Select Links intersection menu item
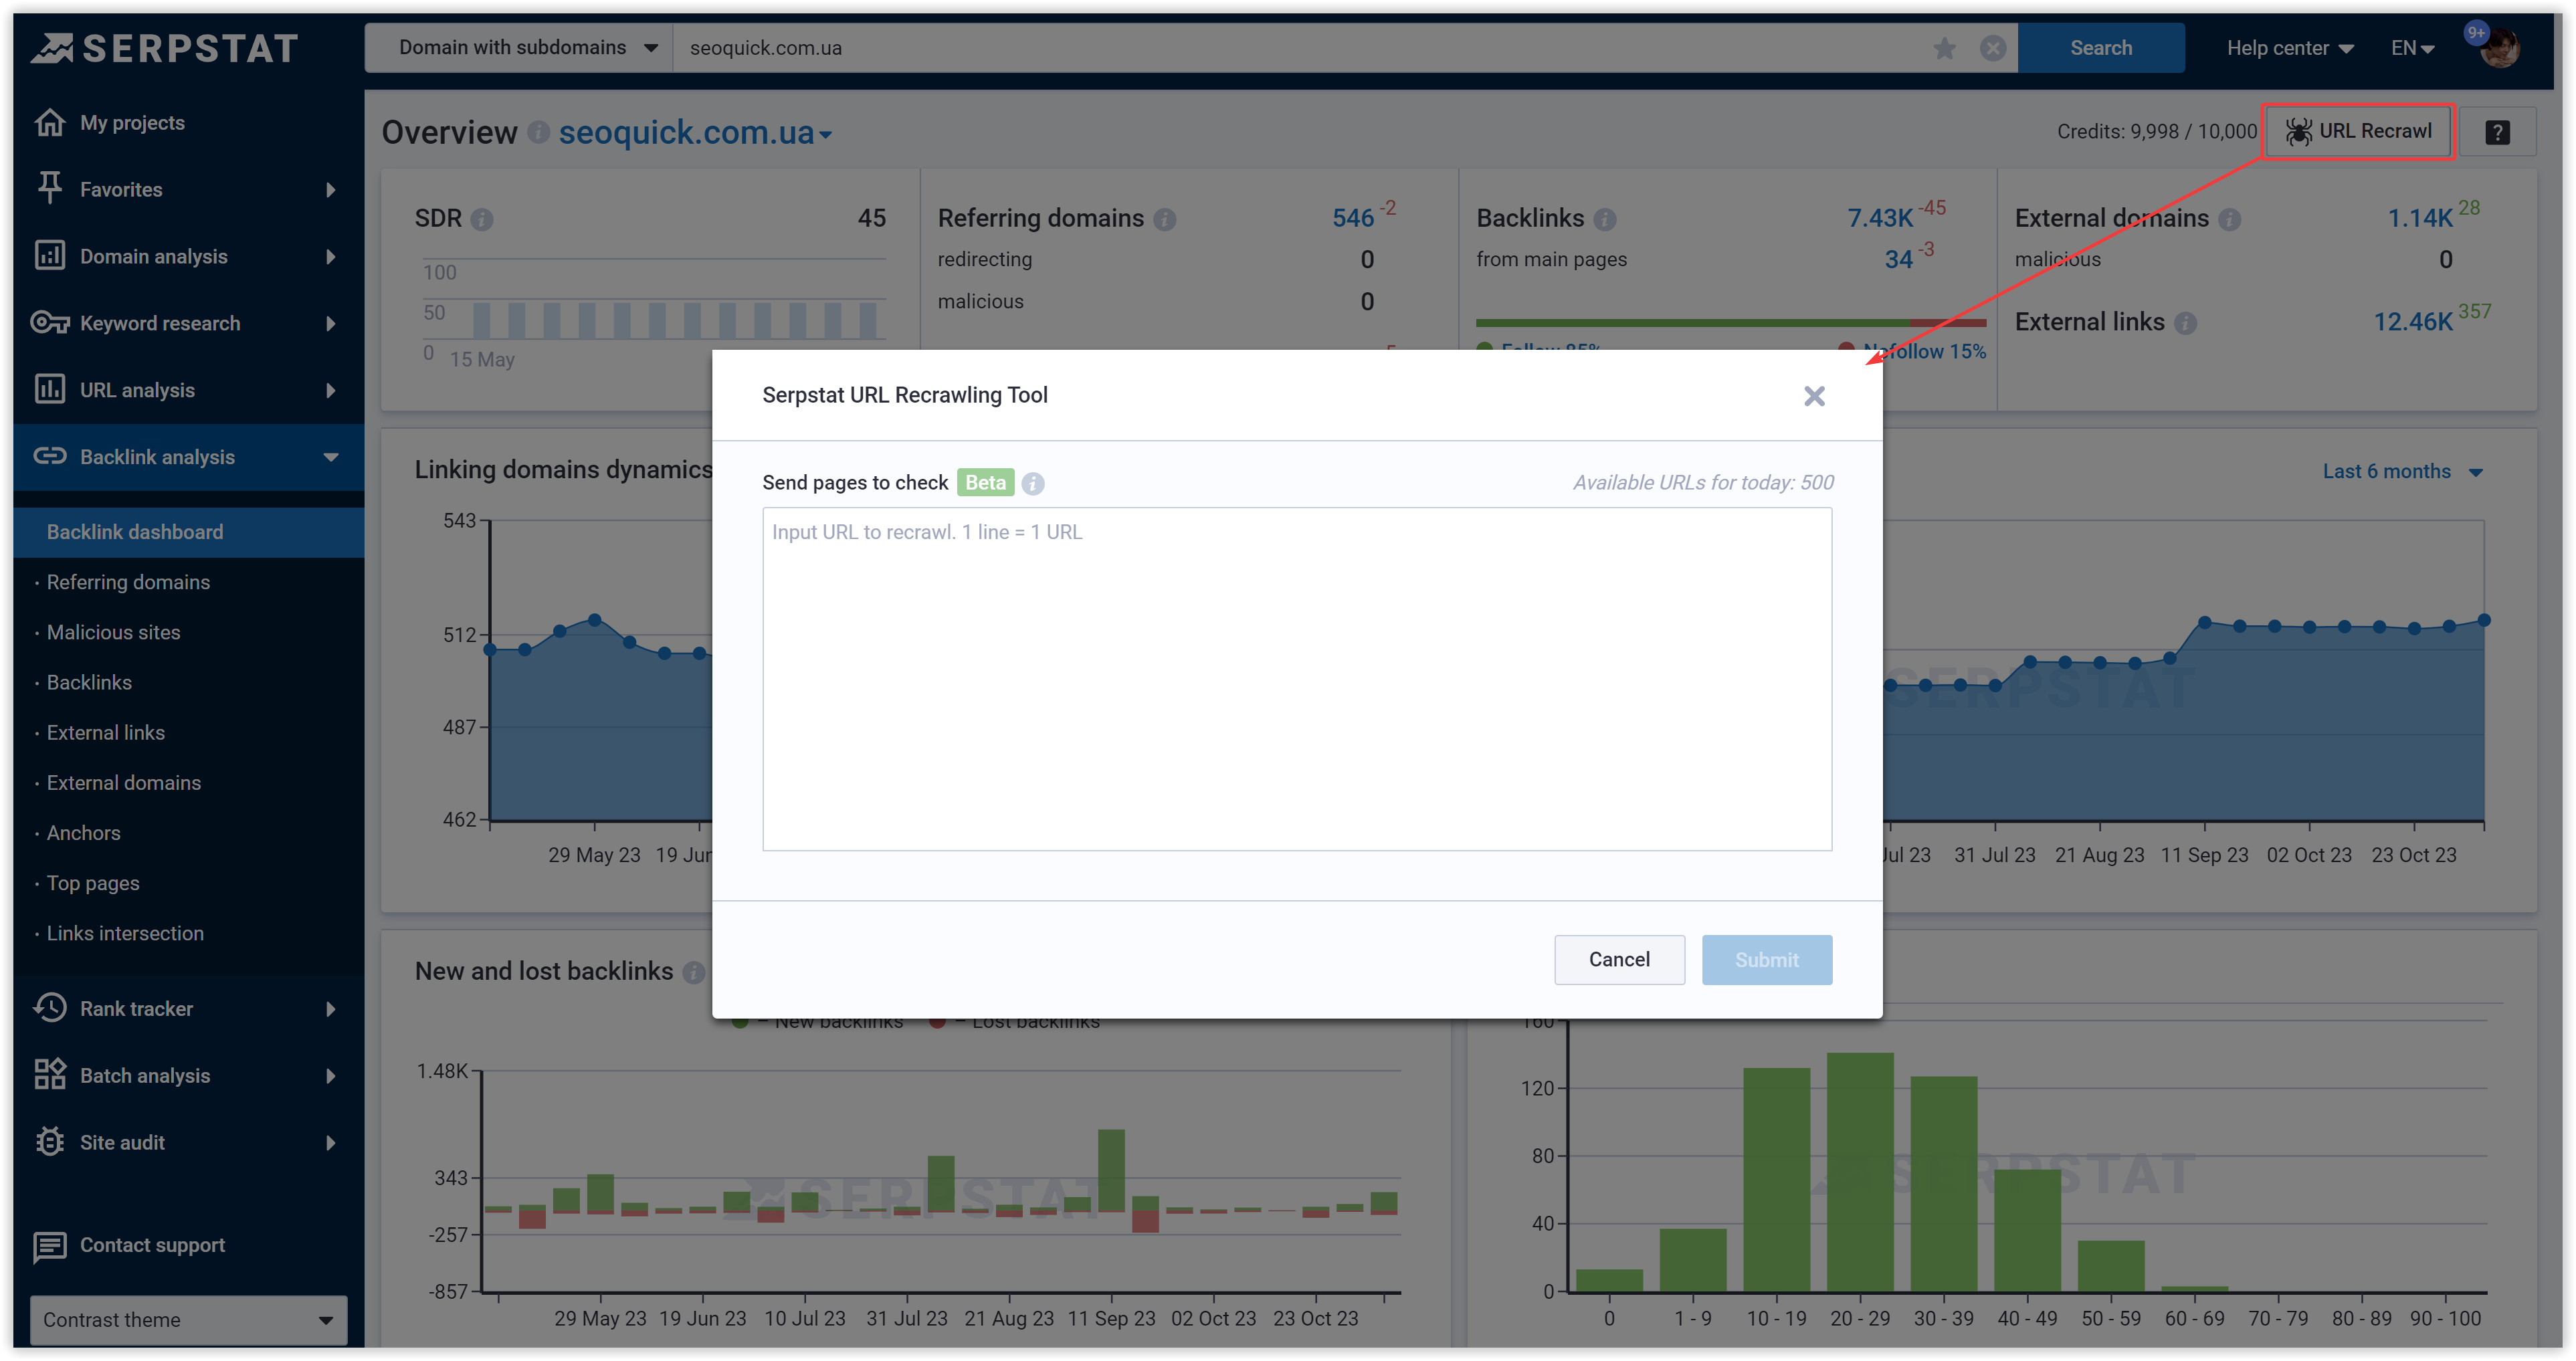2576x1361 pixels. (x=125, y=933)
